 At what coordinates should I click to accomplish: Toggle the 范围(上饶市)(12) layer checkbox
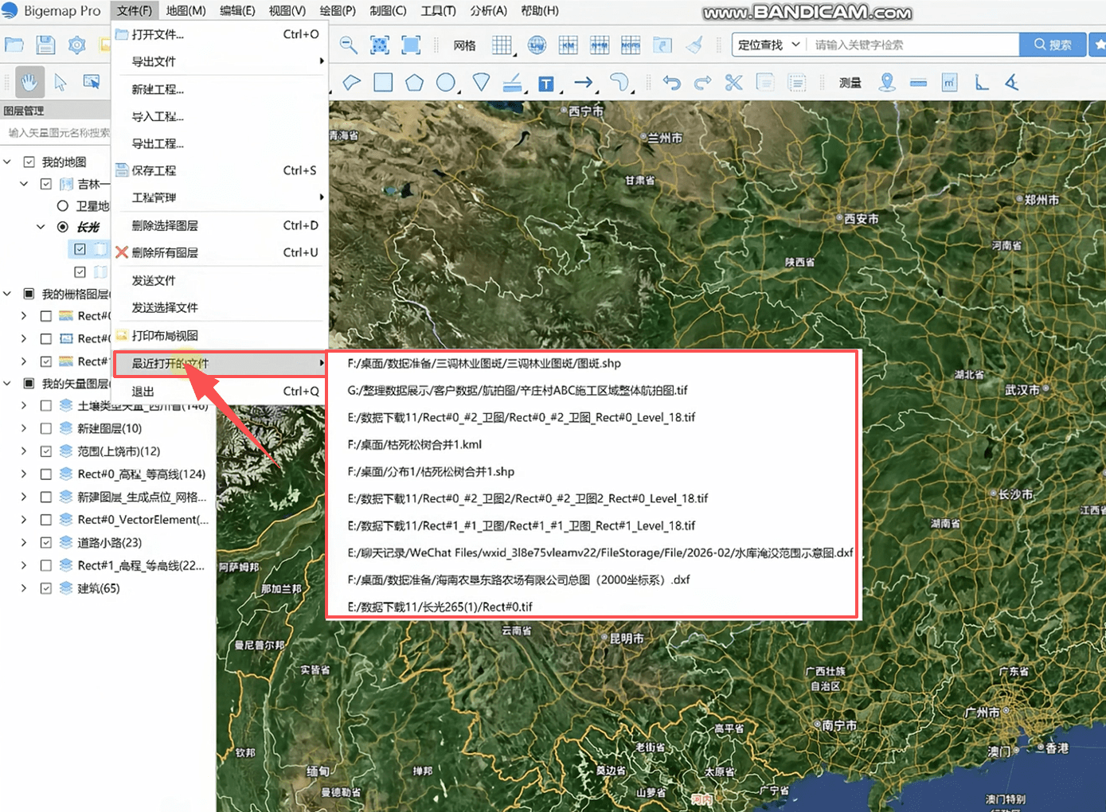(46, 451)
